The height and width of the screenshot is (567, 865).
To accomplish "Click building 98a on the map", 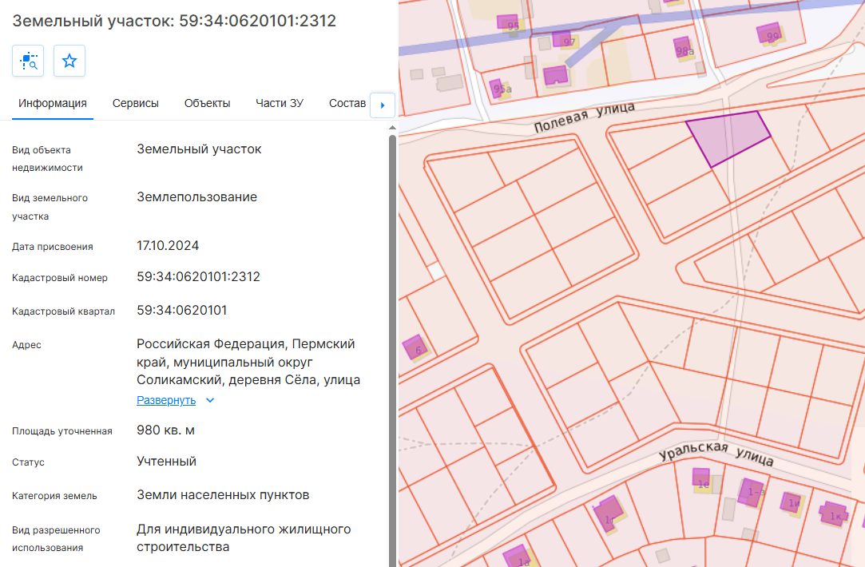I will pos(682,47).
